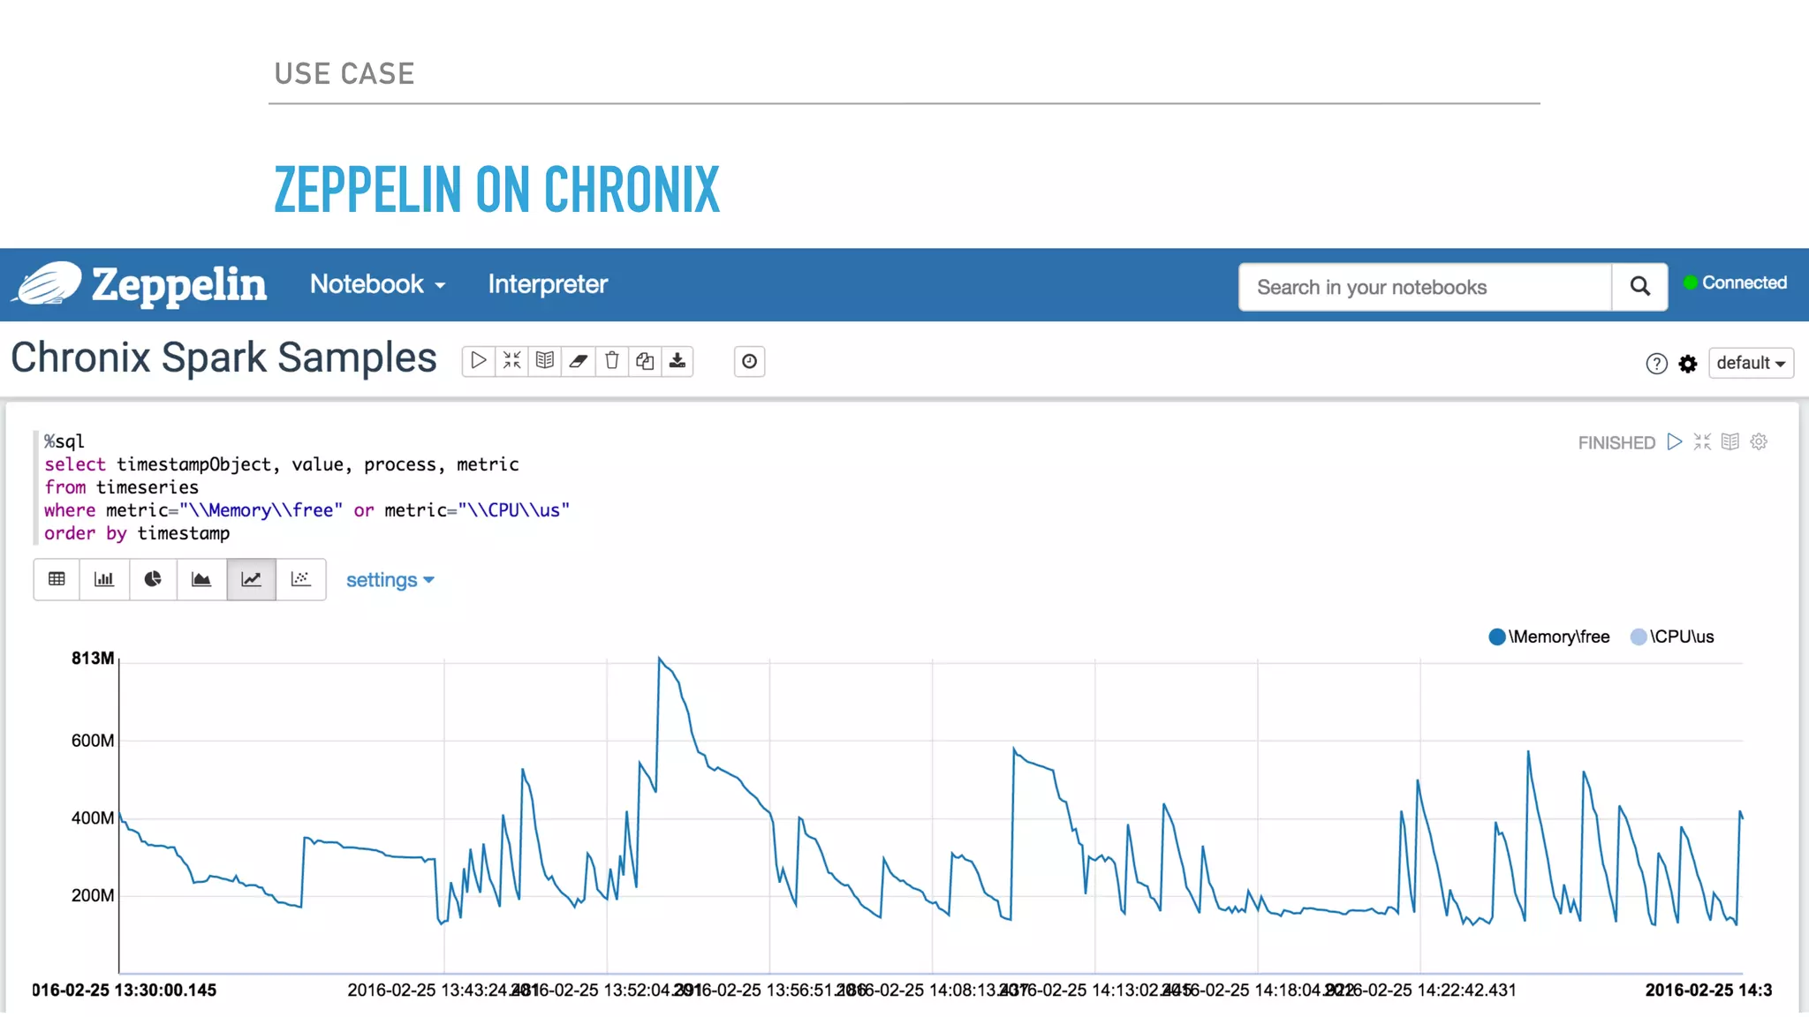Open the Notebook dropdown menu
Viewport: 1809px width, 1017px height.
pos(377,284)
